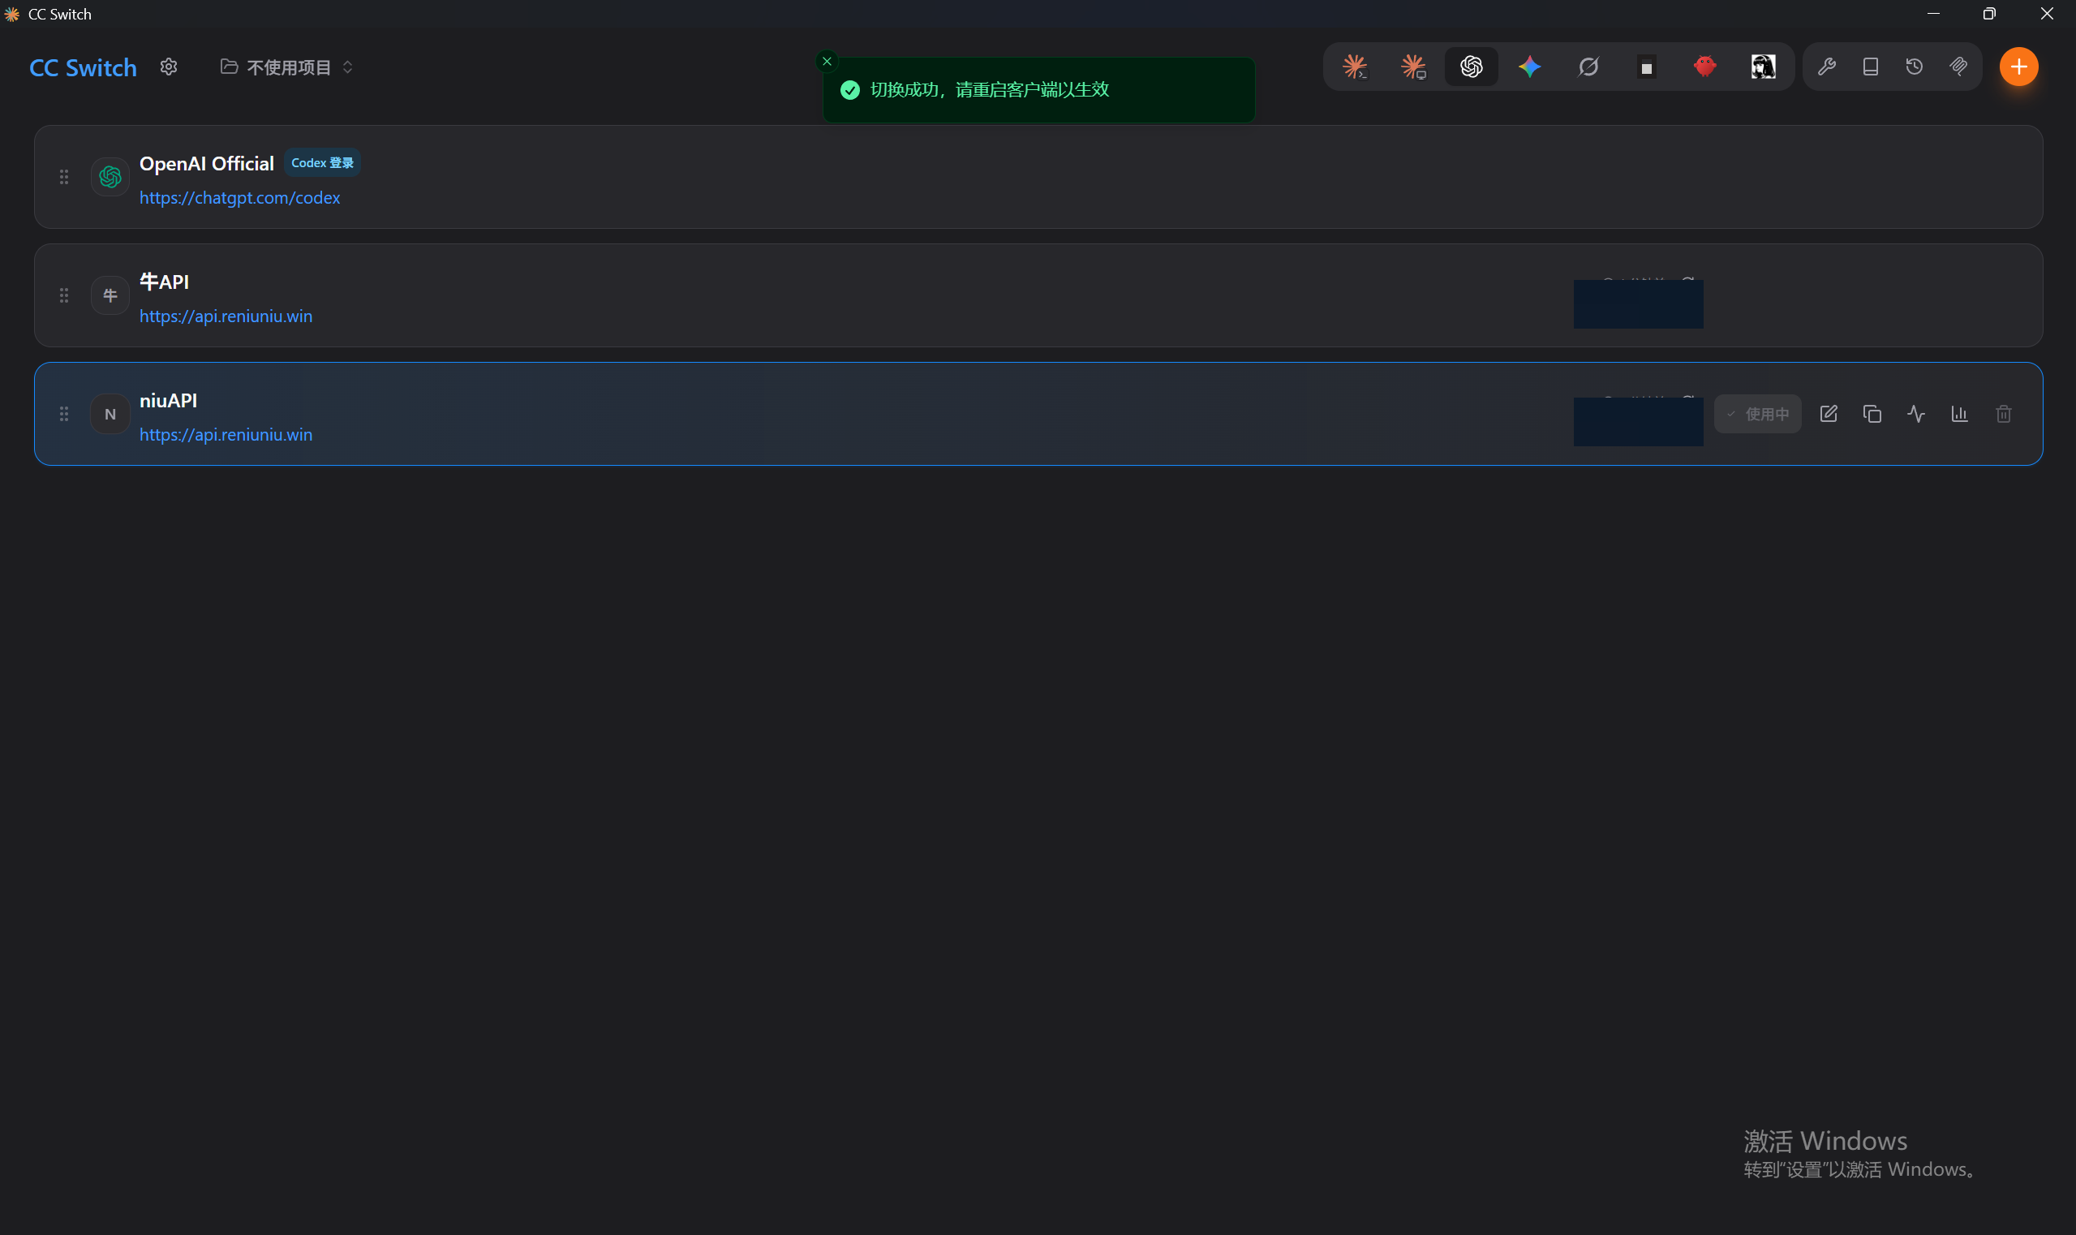Grab the 牛API row drag handle
This screenshot has width=2076, height=1235.
[x=64, y=295]
